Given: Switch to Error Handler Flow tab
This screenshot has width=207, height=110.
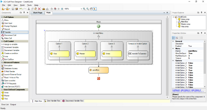Looking at the screenshot, I should click(x=52, y=101).
